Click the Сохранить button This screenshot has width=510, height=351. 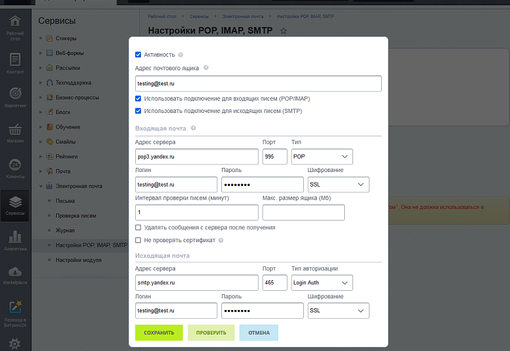tap(159, 333)
